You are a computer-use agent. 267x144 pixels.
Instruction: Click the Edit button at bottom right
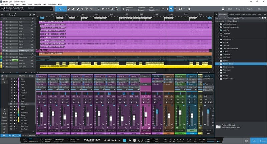pyautogui.click(x=246, y=141)
